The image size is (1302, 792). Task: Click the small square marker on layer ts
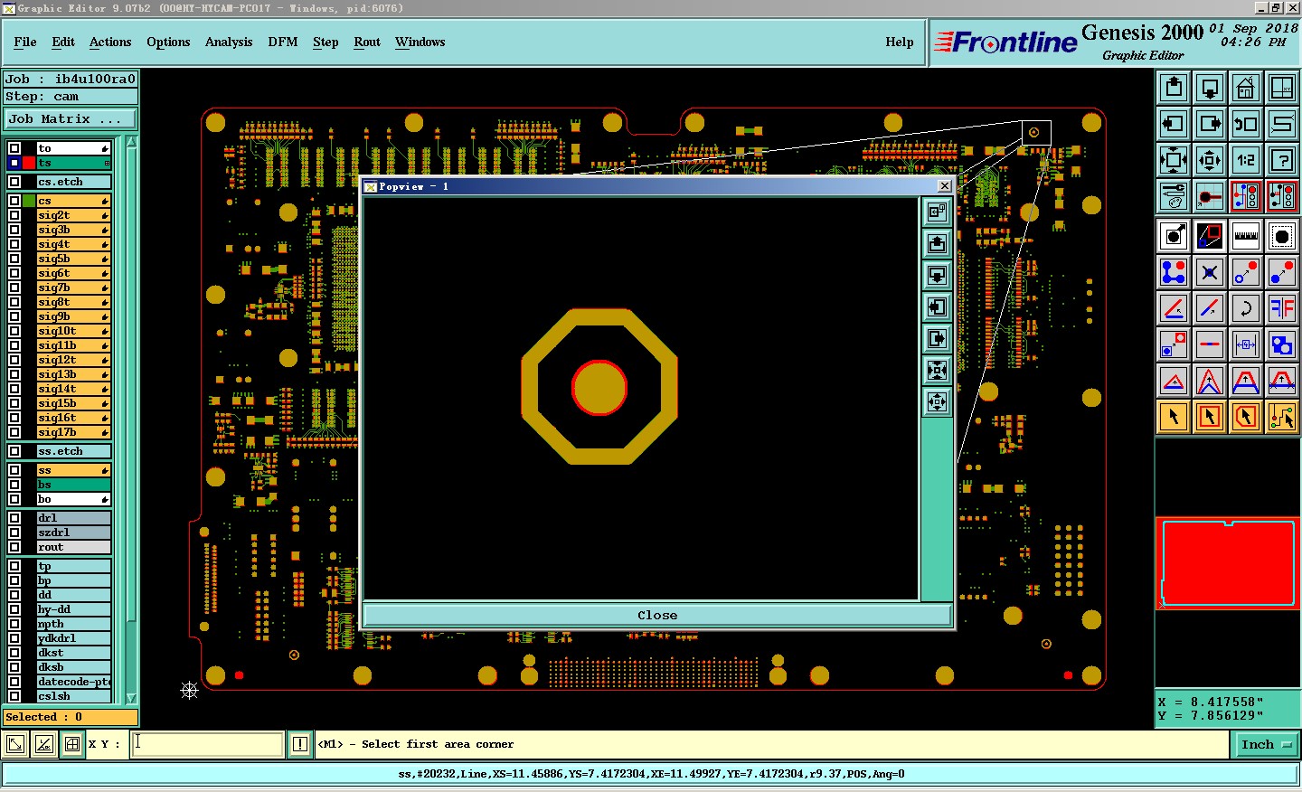pyautogui.click(x=107, y=164)
